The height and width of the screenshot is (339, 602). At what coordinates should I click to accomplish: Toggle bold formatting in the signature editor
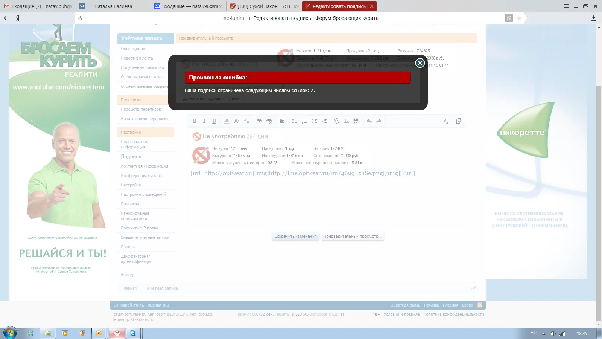195,121
